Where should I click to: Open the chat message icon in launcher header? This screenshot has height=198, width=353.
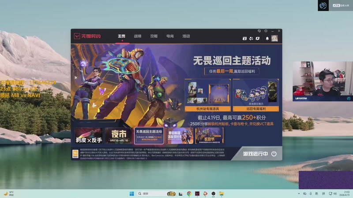click(x=258, y=38)
